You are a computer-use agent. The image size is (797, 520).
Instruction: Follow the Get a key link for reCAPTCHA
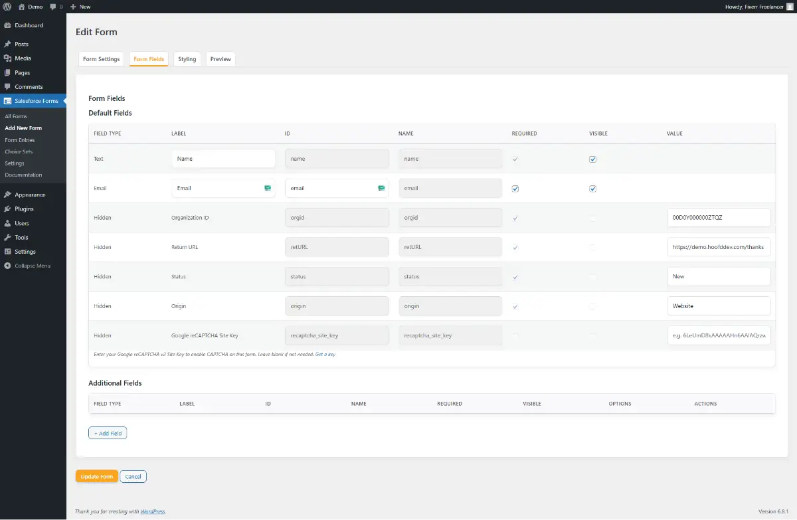coord(325,354)
